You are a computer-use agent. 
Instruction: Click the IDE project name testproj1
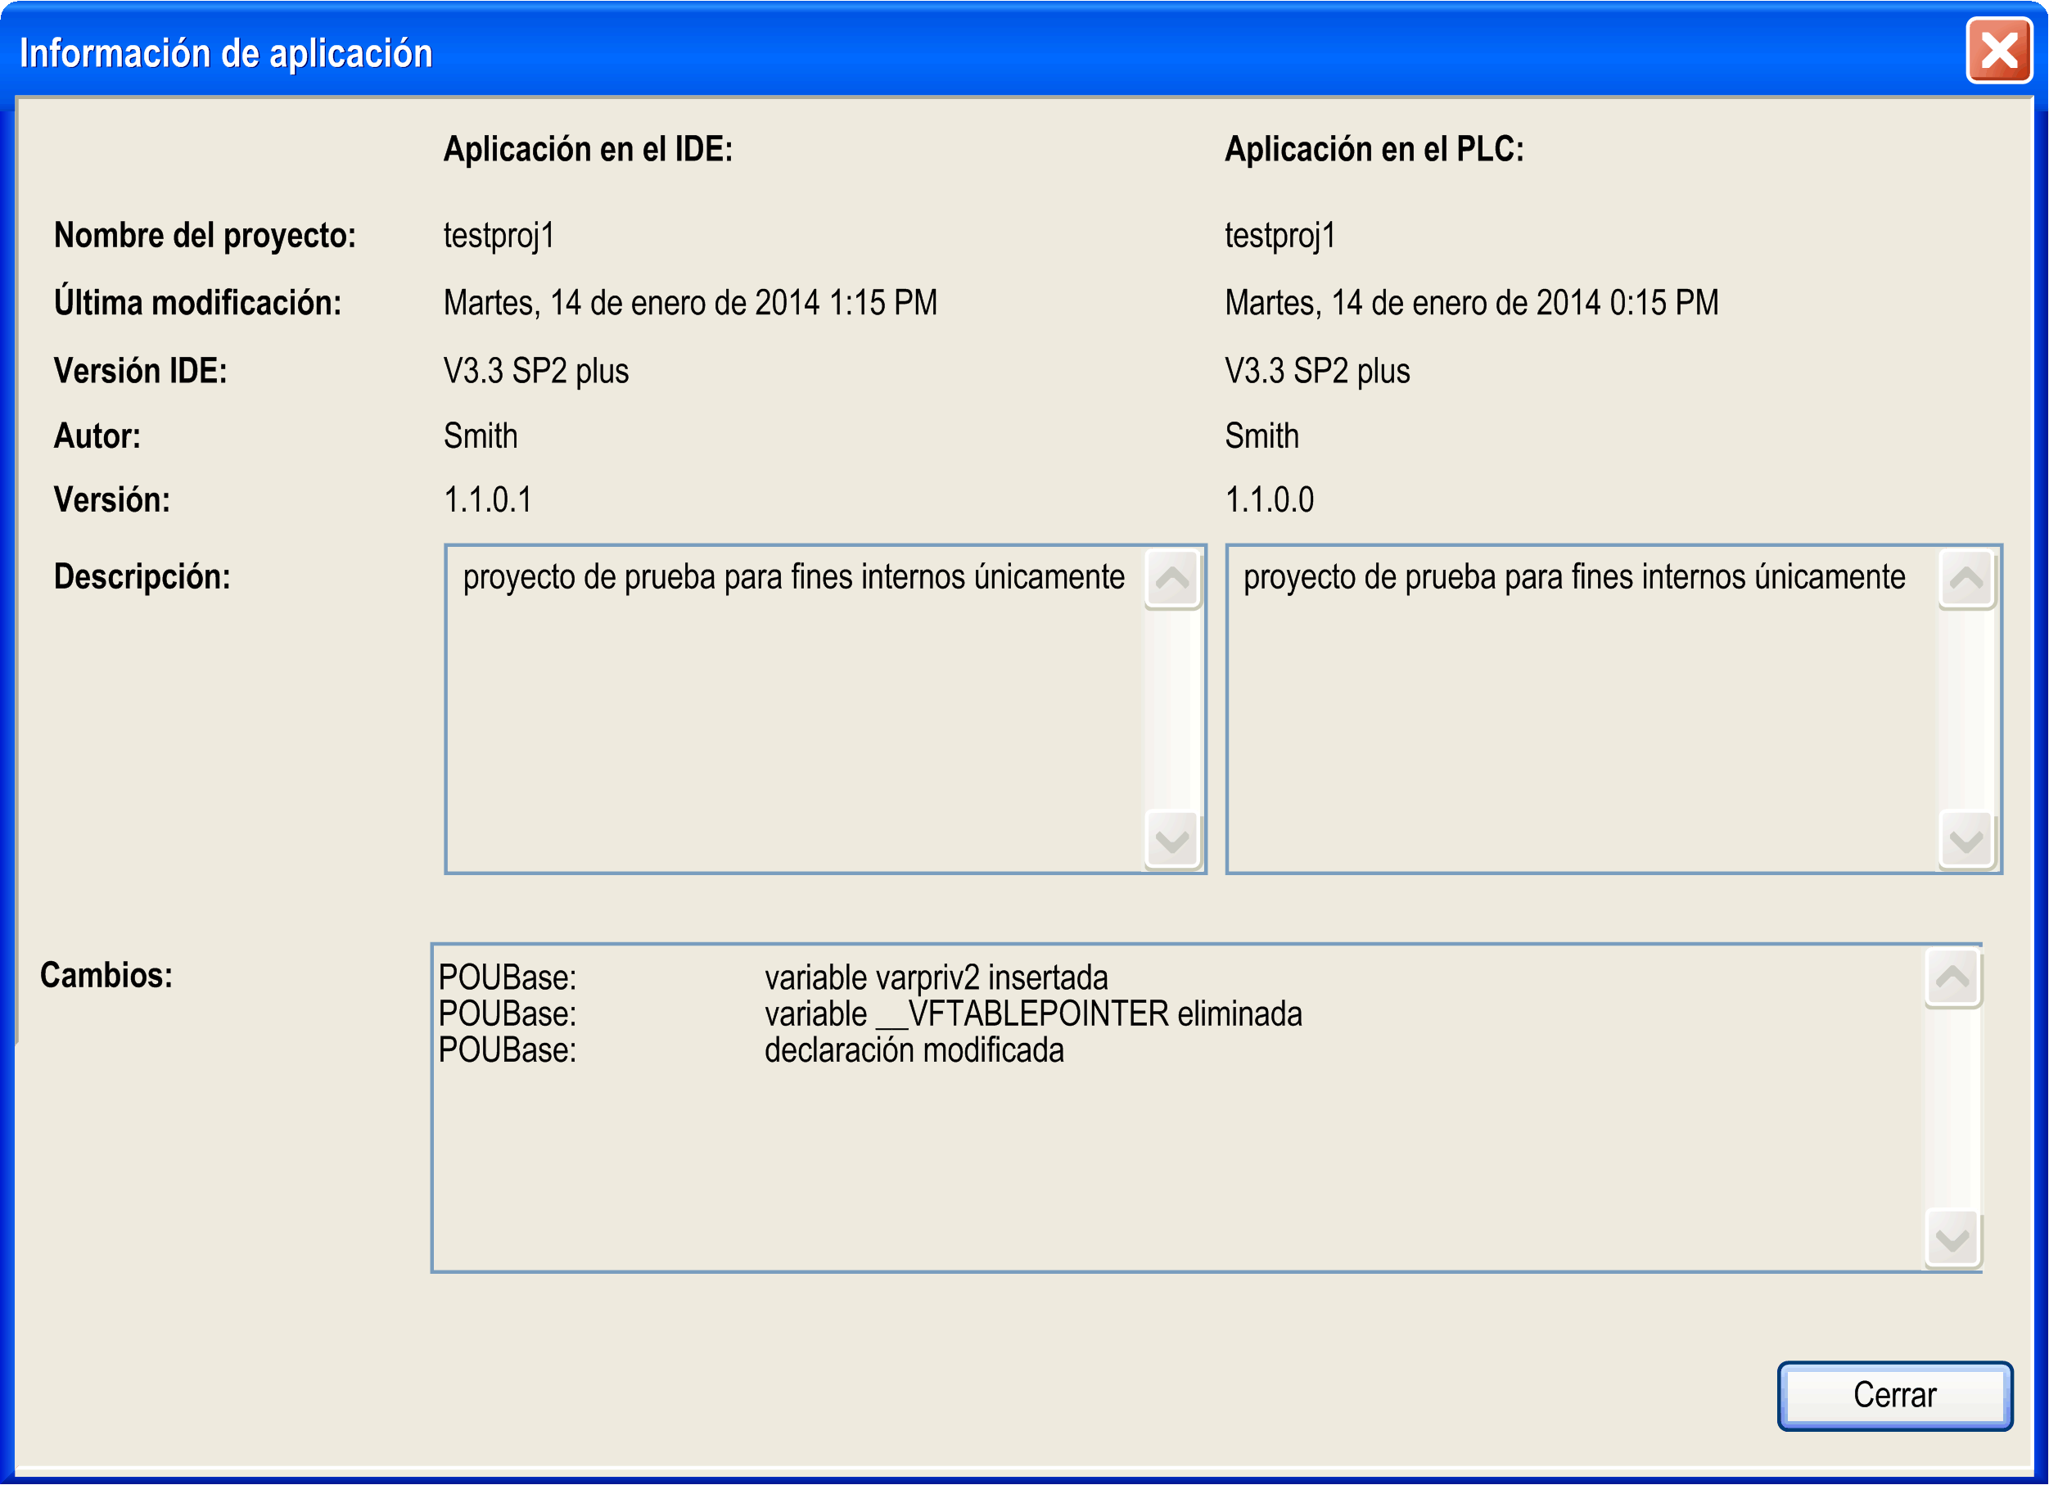click(x=498, y=236)
